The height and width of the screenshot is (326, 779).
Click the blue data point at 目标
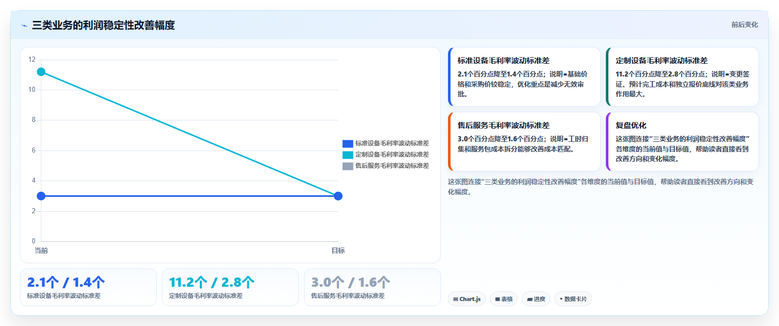coord(338,196)
